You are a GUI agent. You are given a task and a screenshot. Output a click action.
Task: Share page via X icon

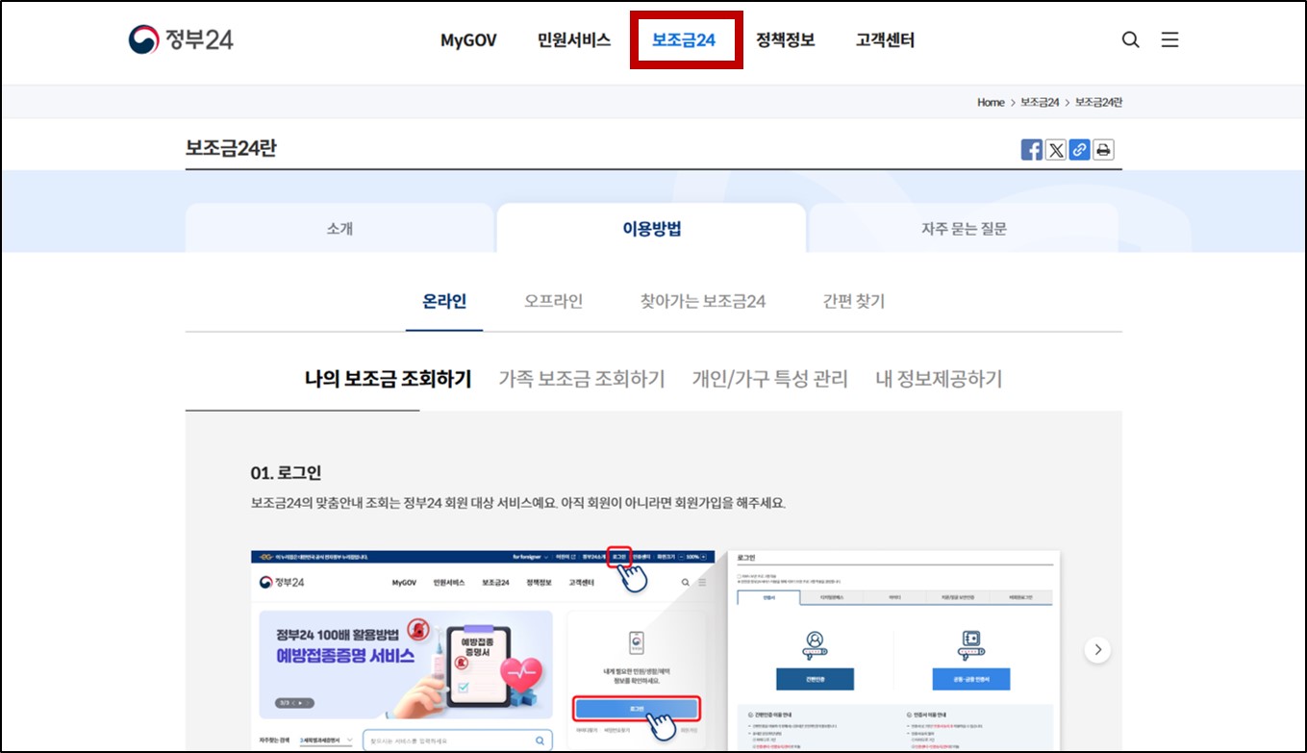tap(1056, 149)
